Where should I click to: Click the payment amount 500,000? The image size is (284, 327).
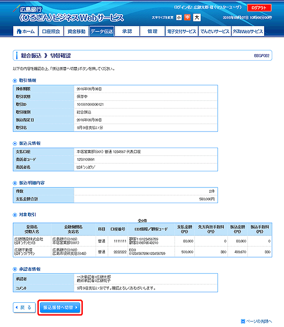[x=187, y=252]
